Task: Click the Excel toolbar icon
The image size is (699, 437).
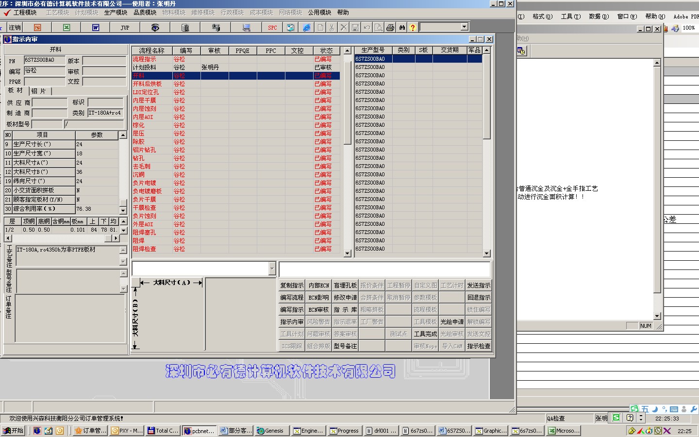Action: click(x=67, y=28)
